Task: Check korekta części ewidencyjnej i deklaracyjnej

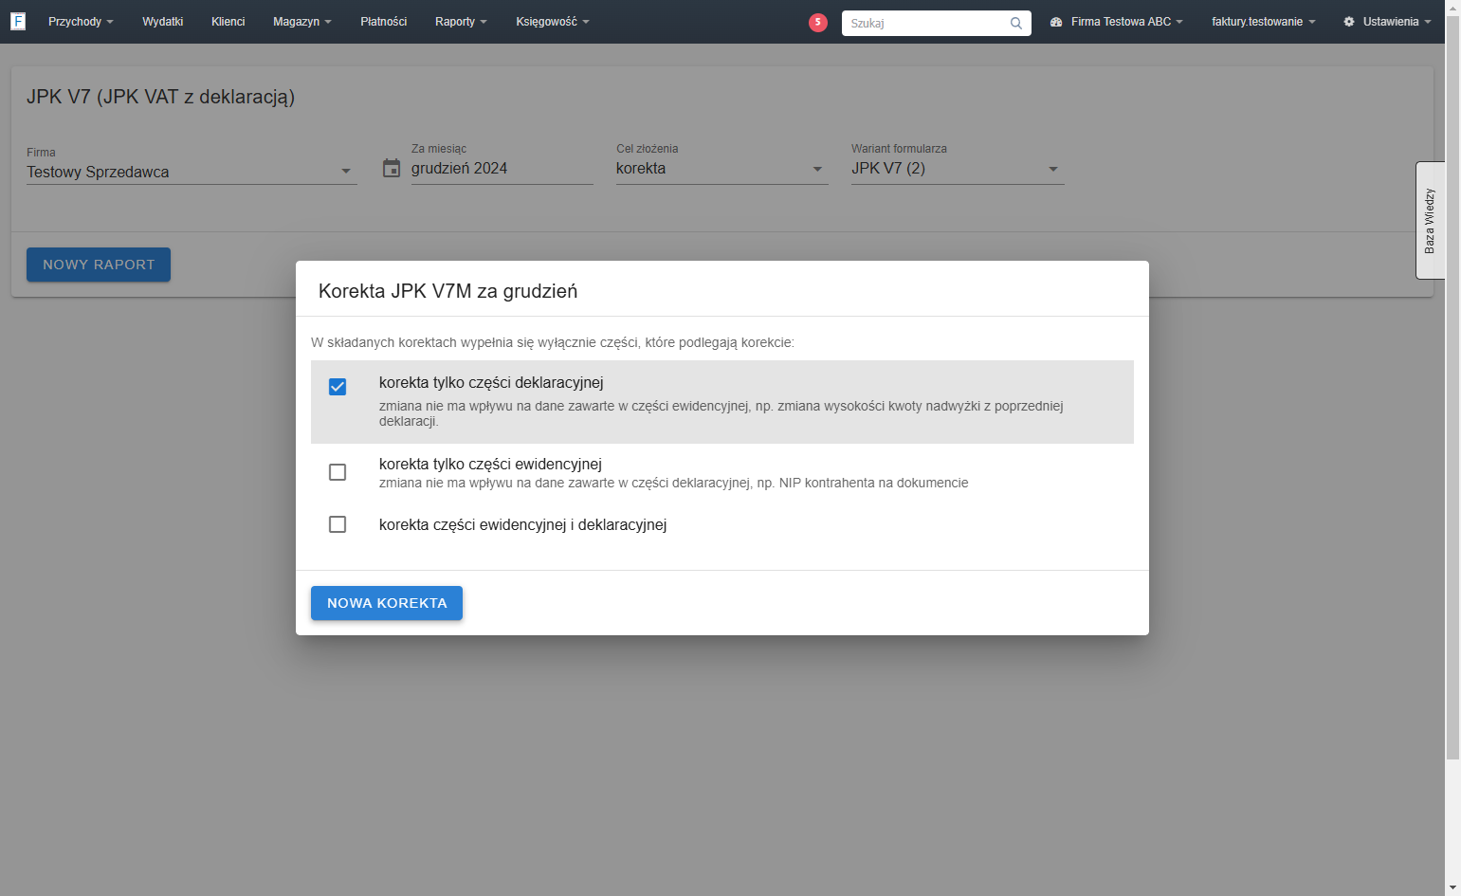Action: pos(338,524)
